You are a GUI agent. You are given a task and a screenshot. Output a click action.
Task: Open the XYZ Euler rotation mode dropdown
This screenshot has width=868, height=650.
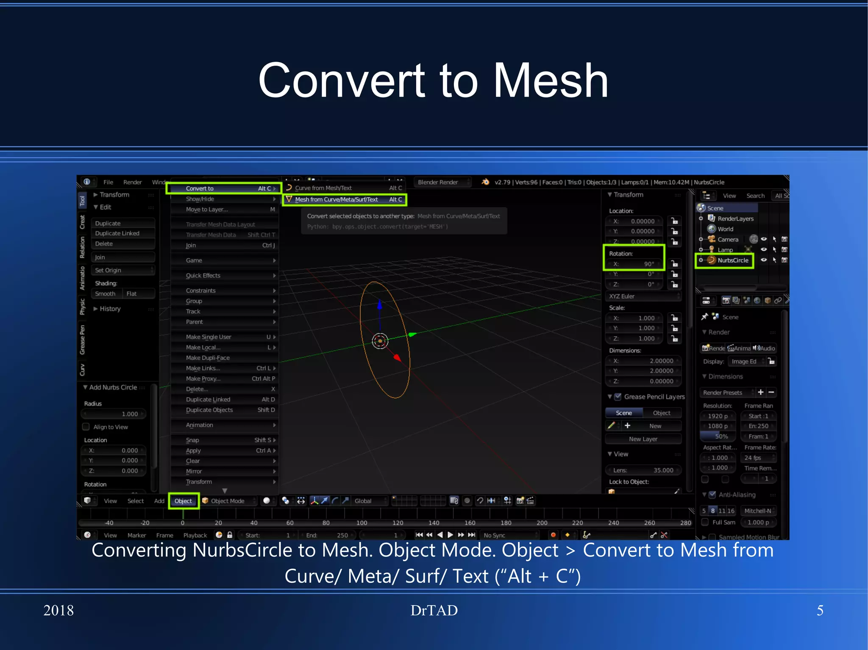[x=643, y=296]
